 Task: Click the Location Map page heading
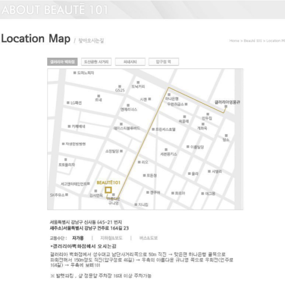35,38
